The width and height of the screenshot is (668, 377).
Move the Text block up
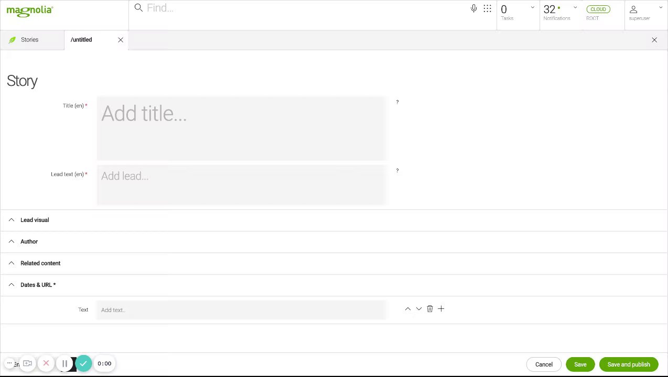tap(408, 309)
